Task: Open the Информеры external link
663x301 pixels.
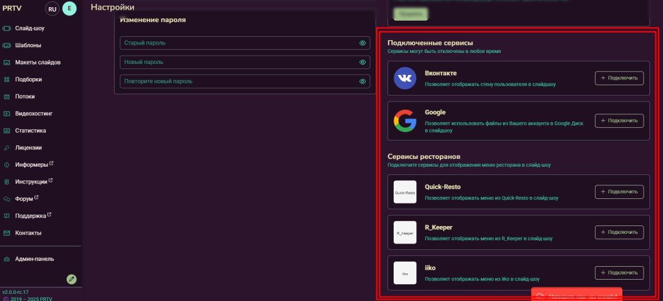Action: click(34, 165)
